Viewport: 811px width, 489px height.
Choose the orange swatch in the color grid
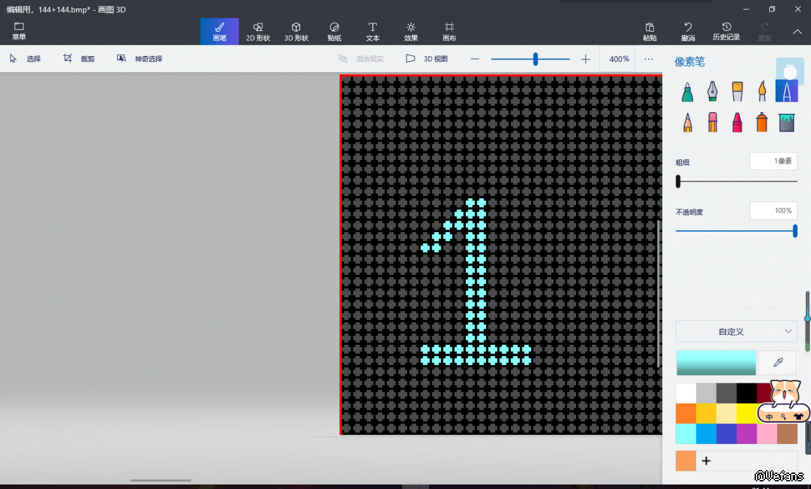click(686, 414)
